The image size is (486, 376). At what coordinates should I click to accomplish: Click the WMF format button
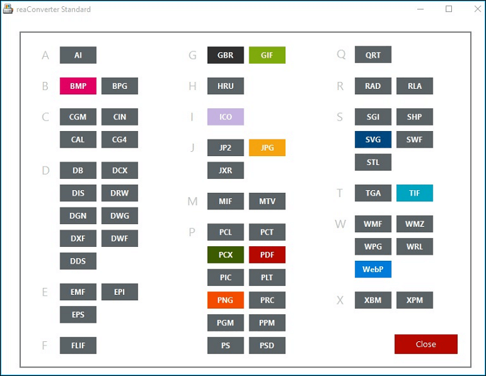point(374,224)
